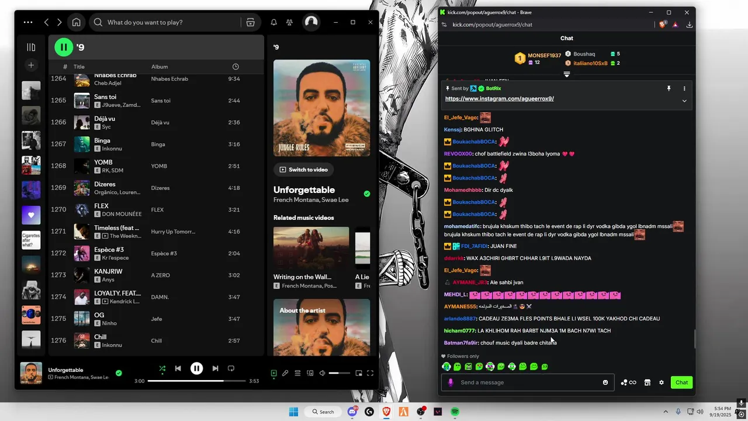This screenshot has width=748, height=421.
Task: Open pinned message three-dots menu
Action: (x=684, y=88)
